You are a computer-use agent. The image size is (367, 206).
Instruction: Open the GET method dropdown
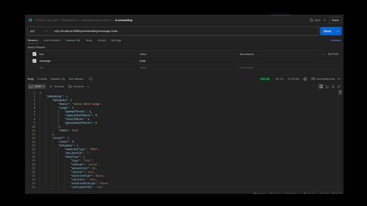pyautogui.click(x=39, y=31)
